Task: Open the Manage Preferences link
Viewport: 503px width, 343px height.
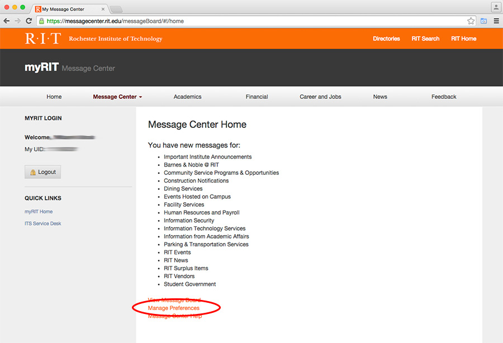Action: click(x=174, y=308)
